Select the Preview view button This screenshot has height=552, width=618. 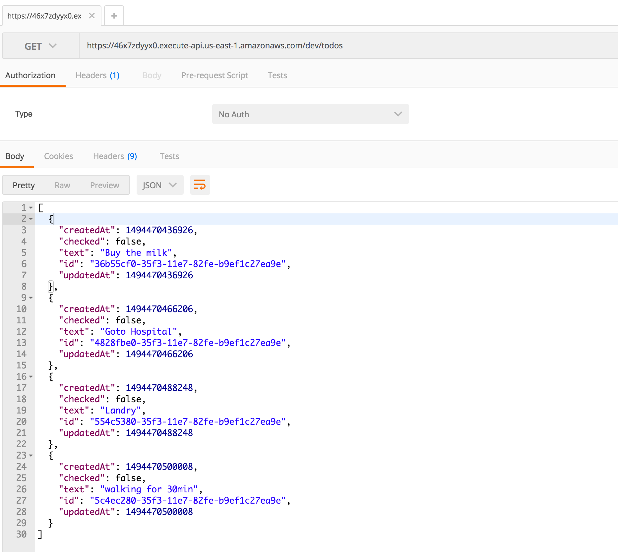[104, 185]
